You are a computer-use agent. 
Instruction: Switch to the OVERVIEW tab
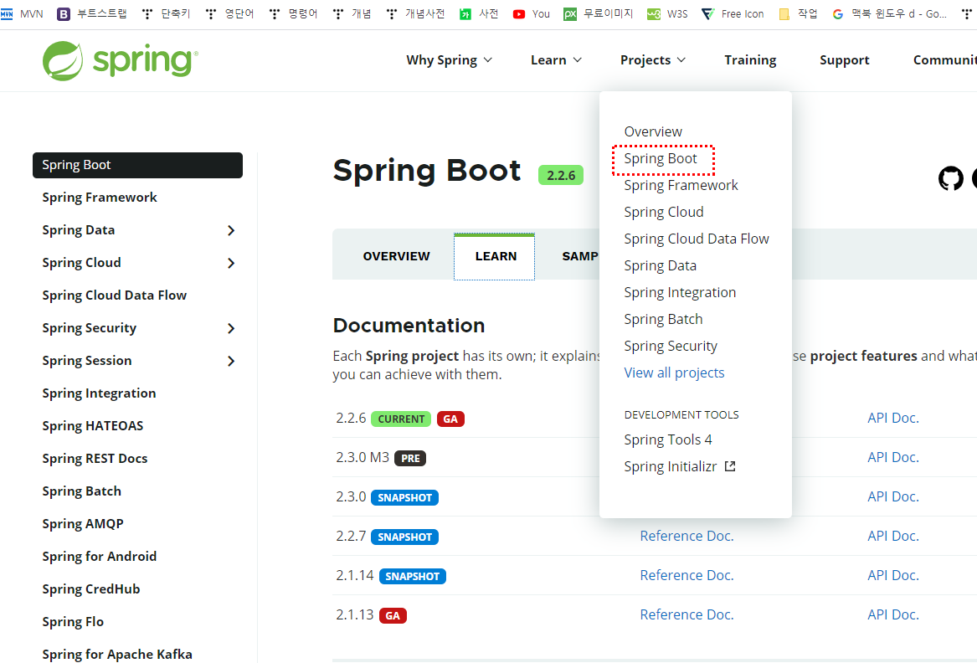pyautogui.click(x=396, y=256)
